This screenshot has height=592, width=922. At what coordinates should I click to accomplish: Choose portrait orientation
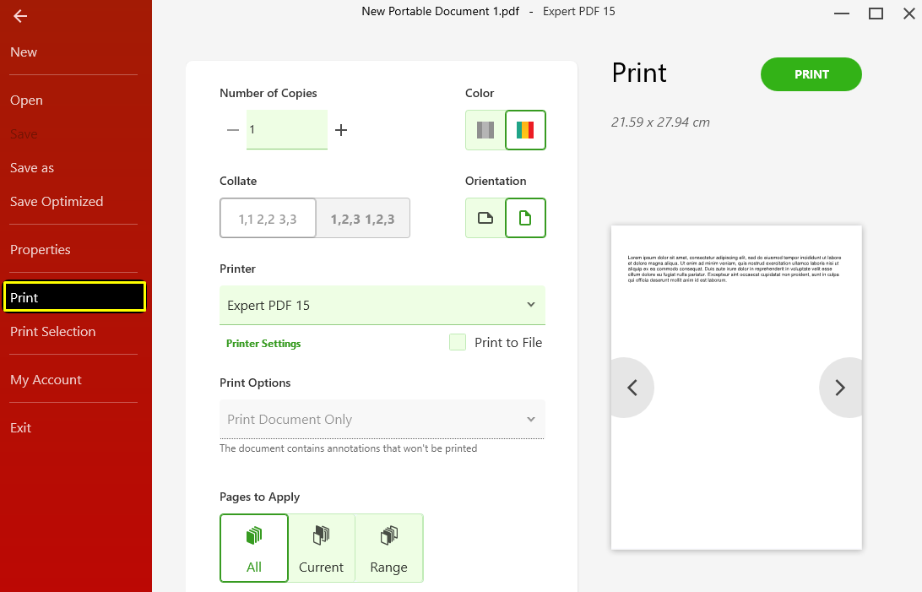525,218
